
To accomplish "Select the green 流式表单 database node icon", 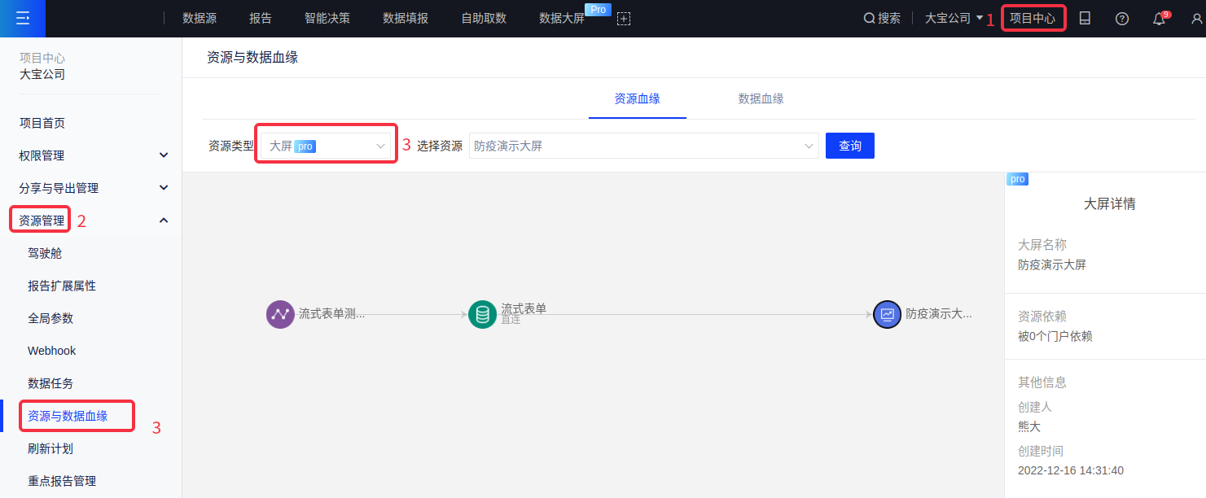I will pyautogui.click(x=482, y=314).
